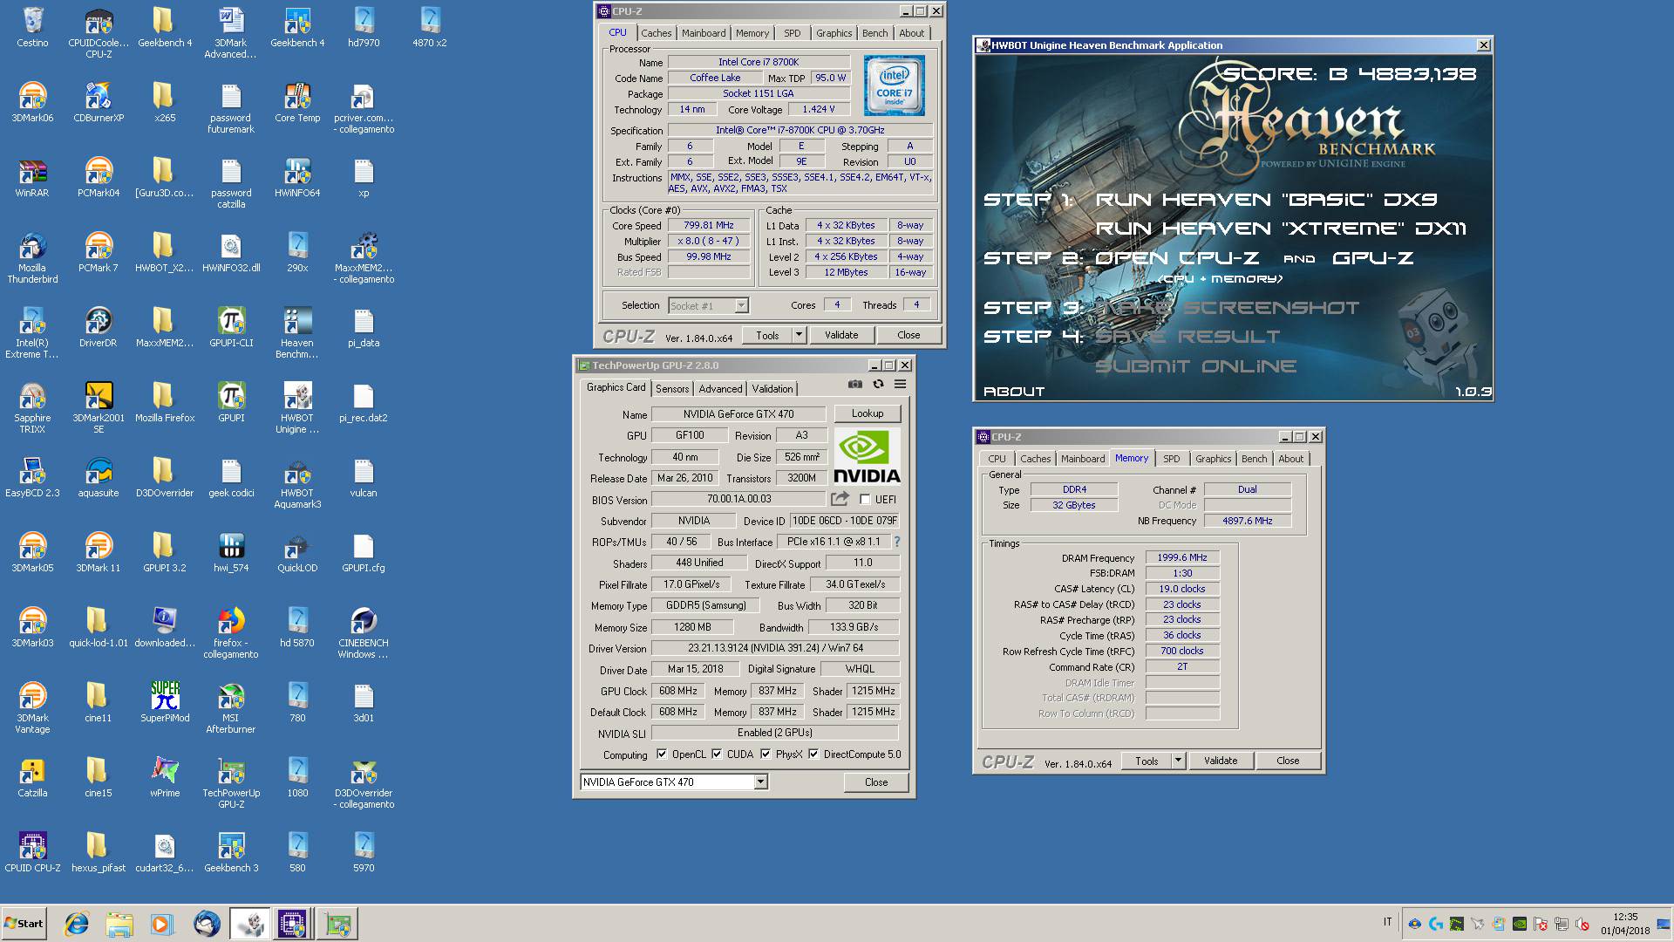Open CINEBENCH Windows desktop icon
1674x942 pixels.
point(364,633)
